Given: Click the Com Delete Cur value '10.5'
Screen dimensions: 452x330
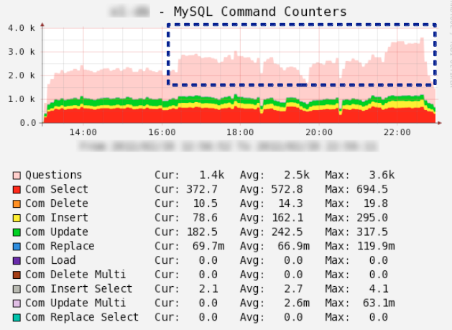Looking at the screenshot, I should (206, 203).
